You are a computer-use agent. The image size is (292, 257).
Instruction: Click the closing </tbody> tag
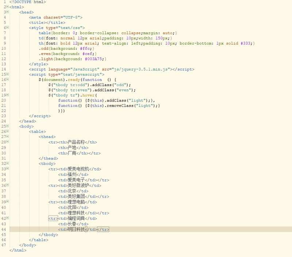(x=48, y=235)
